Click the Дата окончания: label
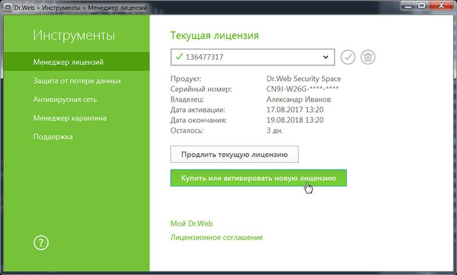This screenshot has height=275, width=457. (x=198, y=120)
